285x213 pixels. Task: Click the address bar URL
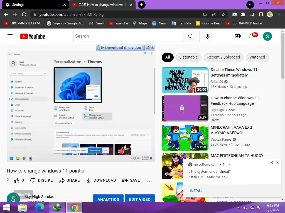(x=72, y=14)
